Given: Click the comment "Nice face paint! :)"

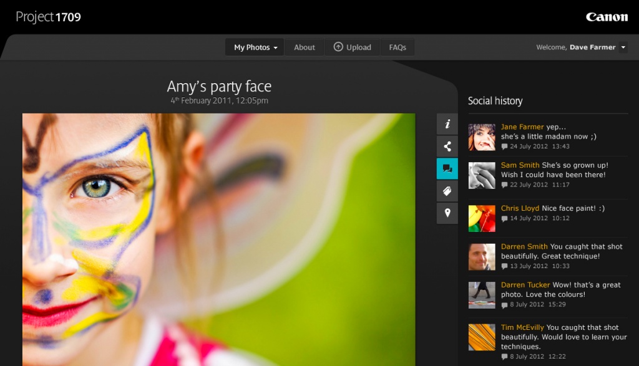Looking at the screenshot, I should tap(573, 208).
